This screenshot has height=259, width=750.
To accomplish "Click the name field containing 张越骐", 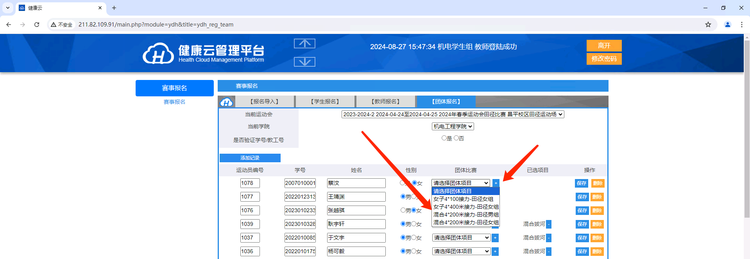I will point(356,211).
